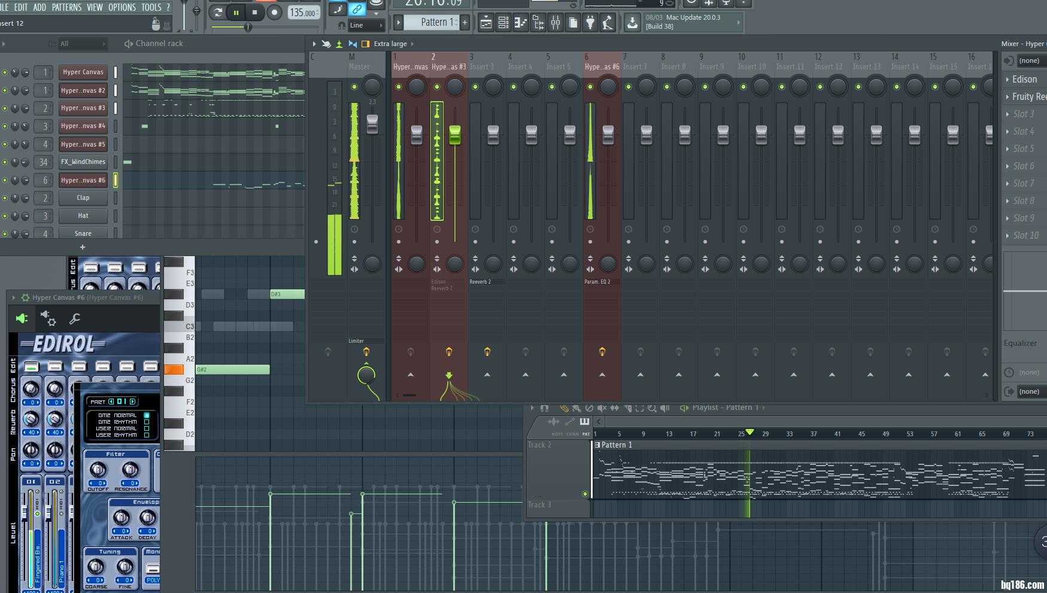Viewport: 1047px width, 593px height.
Task: Select the Playlist draw pencil tool
Action: (x=564, y=408)
